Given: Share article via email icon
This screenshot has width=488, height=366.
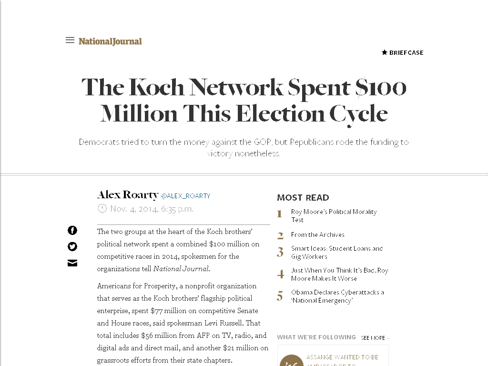Looking at the screenshot, I should (x=72, y=263).
